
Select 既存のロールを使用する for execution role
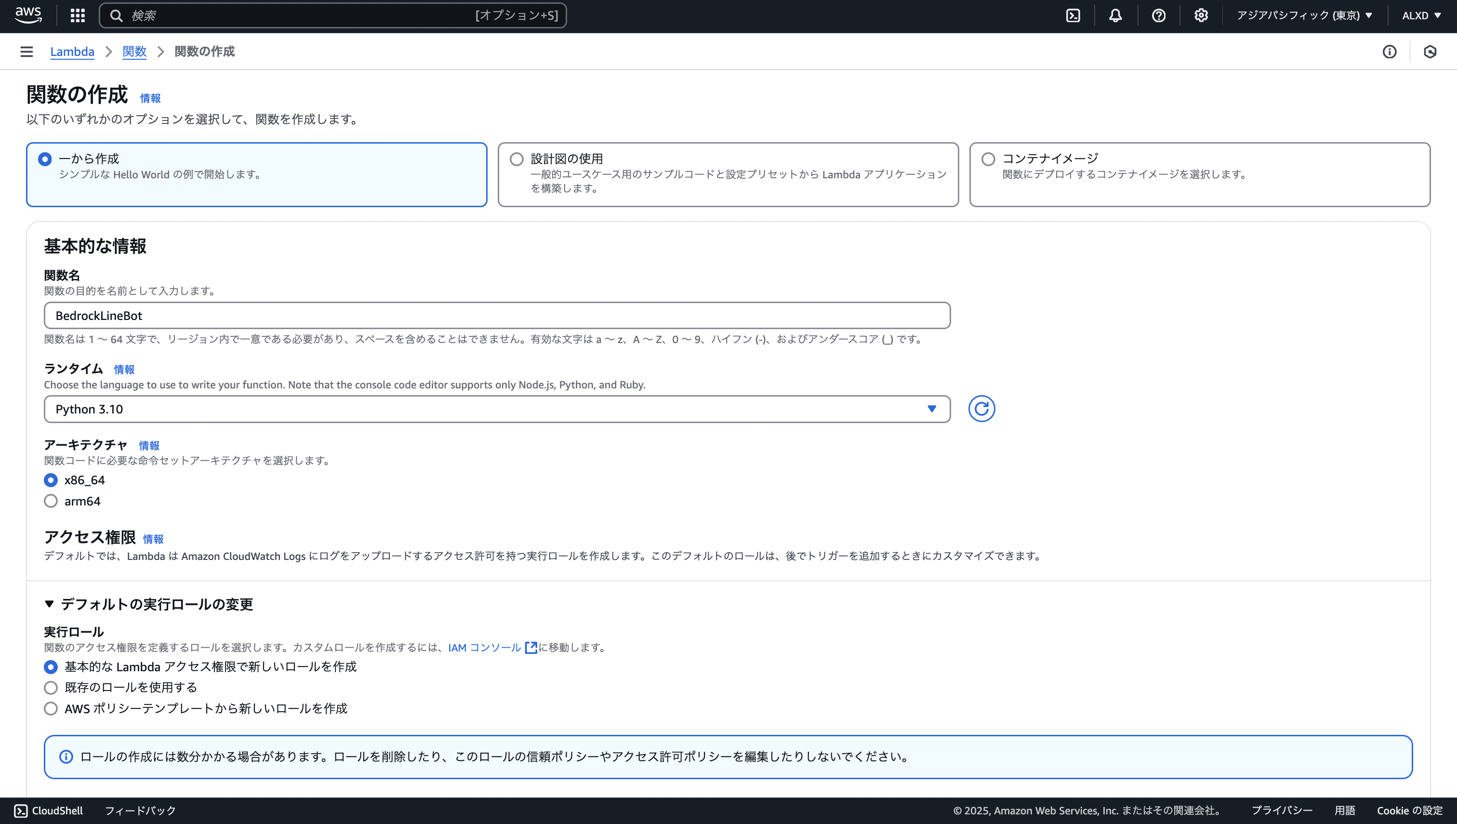pyautogui.click(x=51, y=687)
